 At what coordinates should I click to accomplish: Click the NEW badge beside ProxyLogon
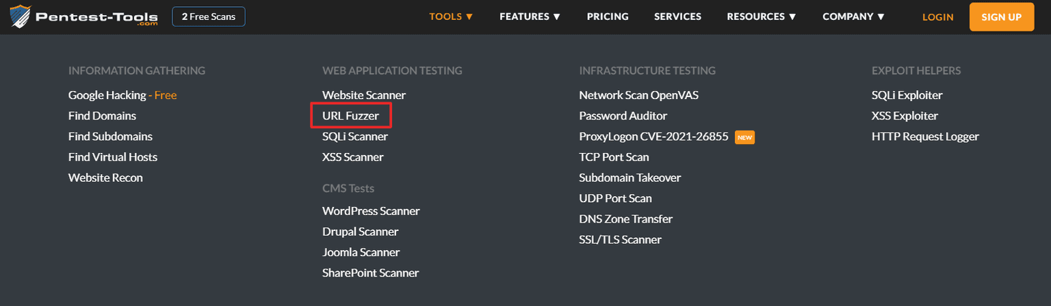[744, 137]
